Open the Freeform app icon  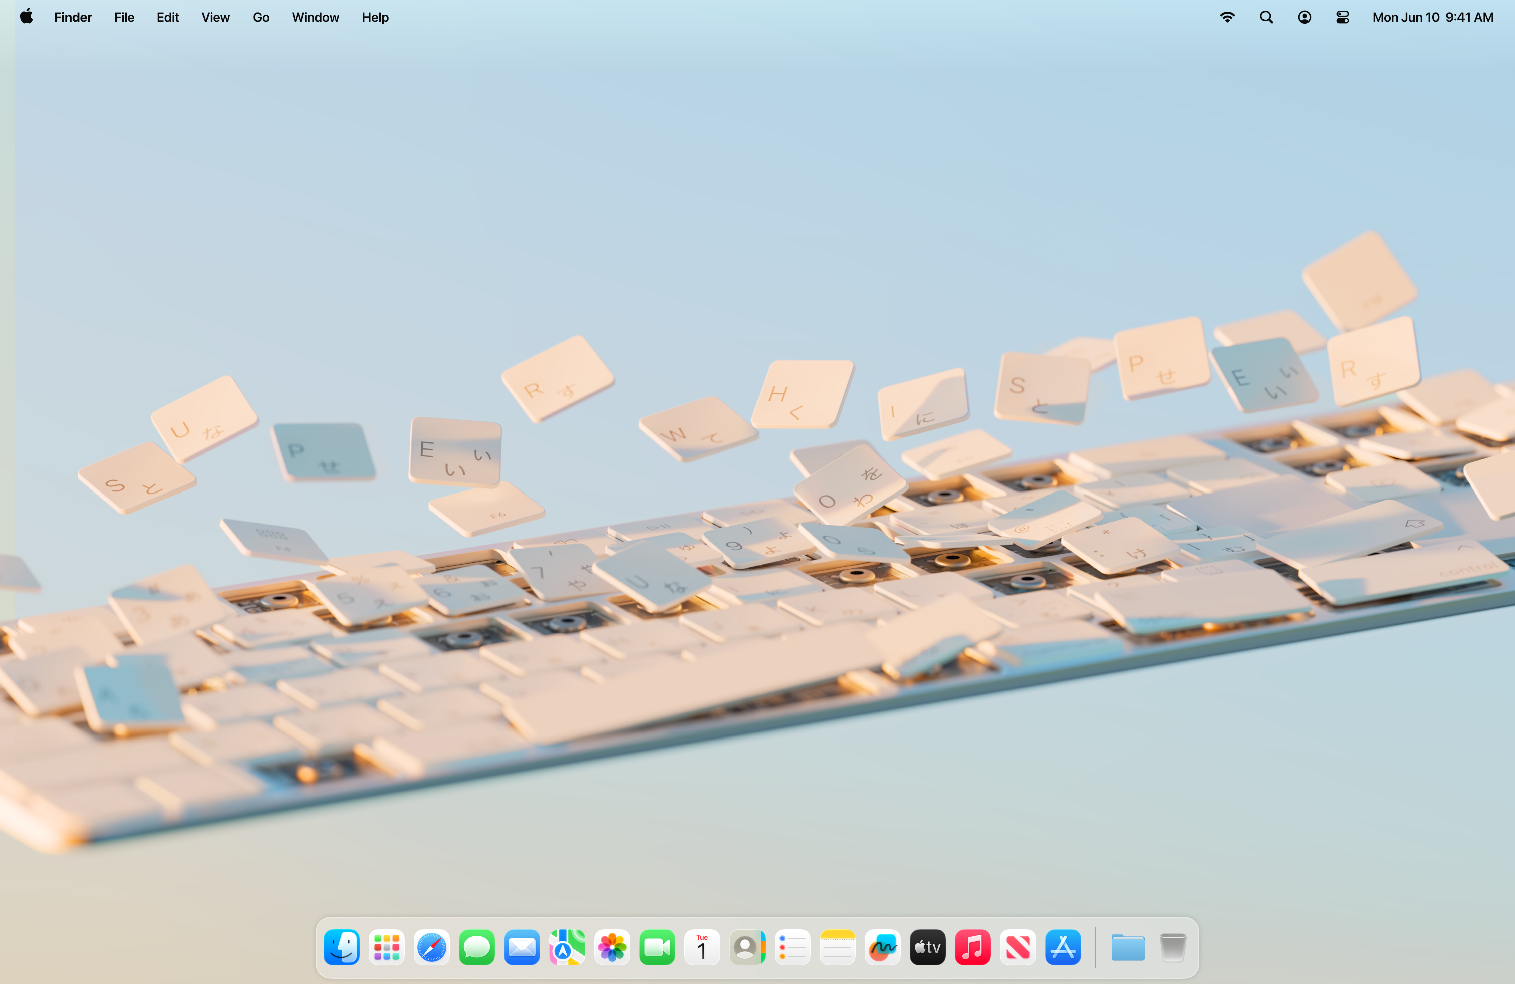(882, 948)
